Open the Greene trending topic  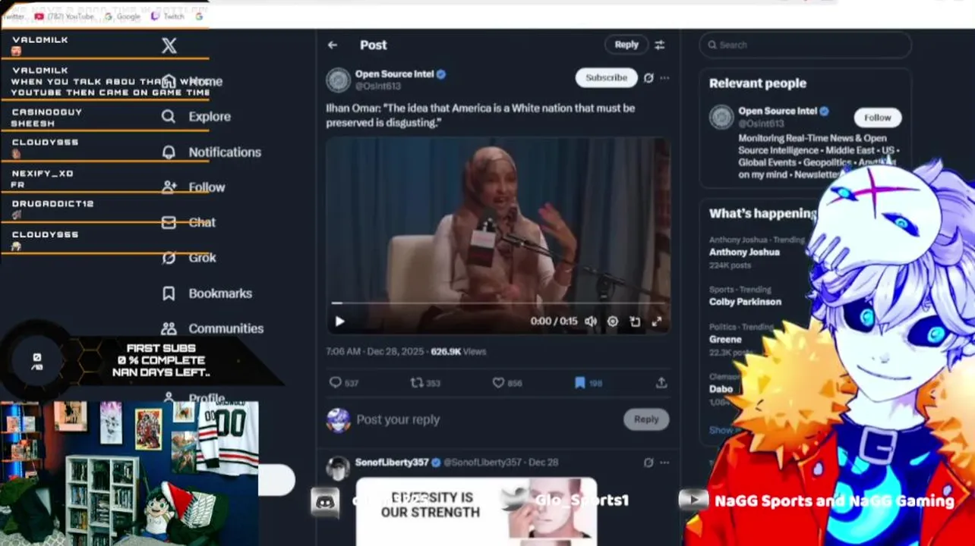click(725, 340)
